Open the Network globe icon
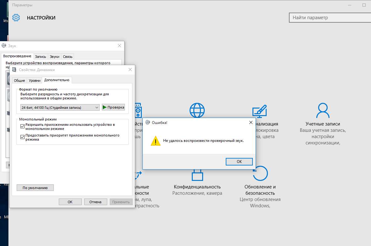 tap(197, 110)
